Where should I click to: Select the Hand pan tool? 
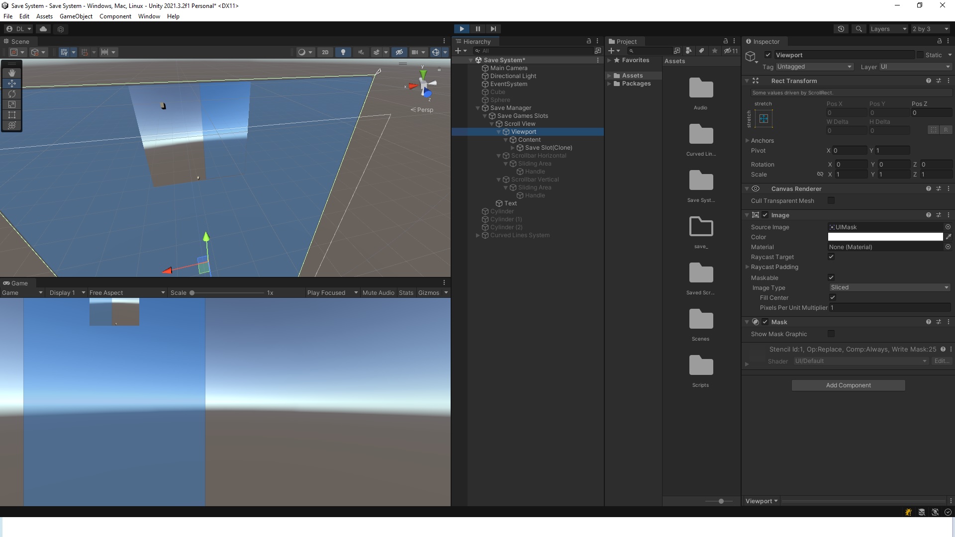12,73
